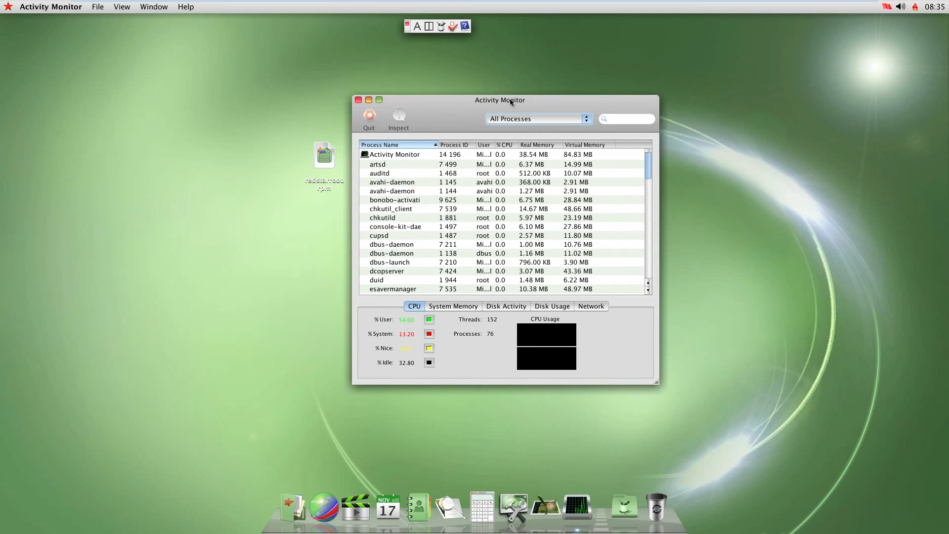This screenshot has width=949, height=534.
Task: Open the green address book dock icon
Action: pyautogui.click(x=419, y=507)
